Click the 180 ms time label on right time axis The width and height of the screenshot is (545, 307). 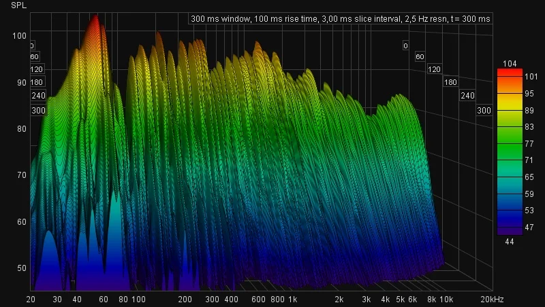[450, 82]
